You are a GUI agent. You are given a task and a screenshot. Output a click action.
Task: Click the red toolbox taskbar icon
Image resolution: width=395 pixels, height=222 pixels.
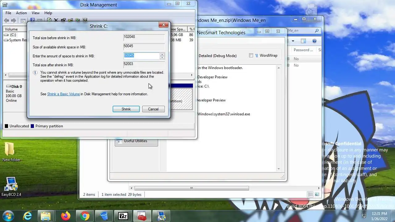click(x=142, y=216)
